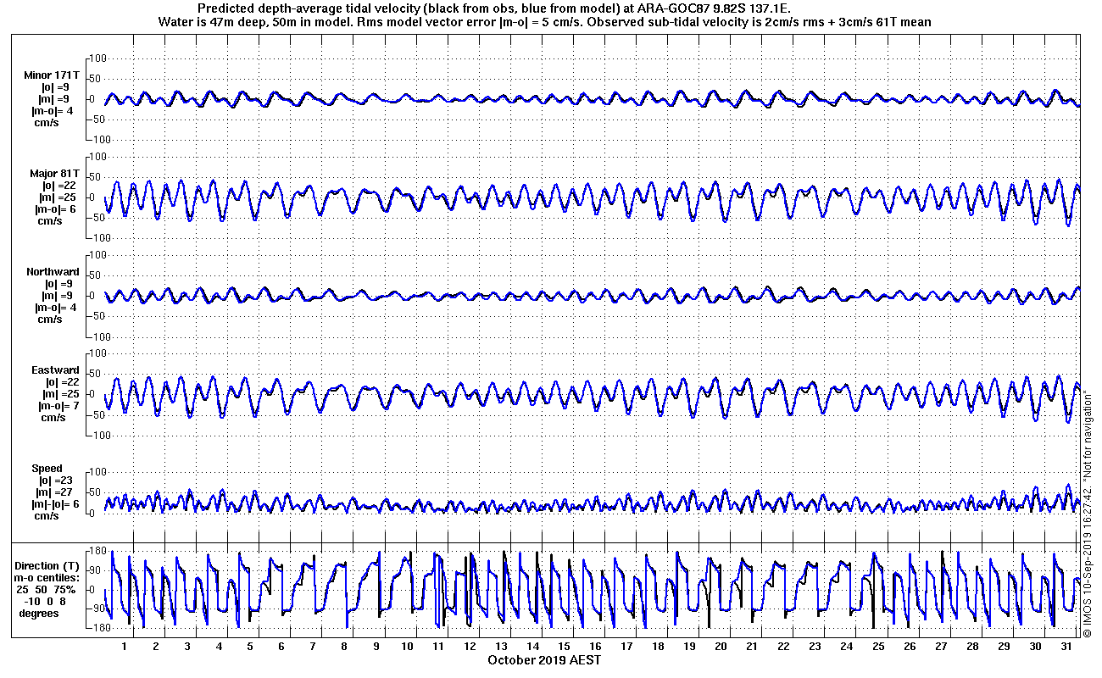Click date tick label "18" on the time axis

[658, 647]
